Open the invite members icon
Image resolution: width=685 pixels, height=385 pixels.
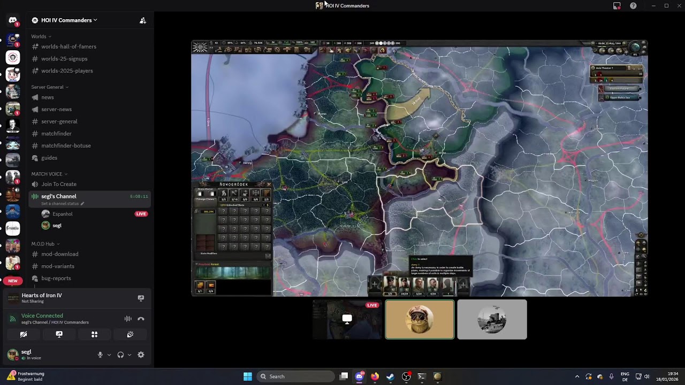pos(143,20)
